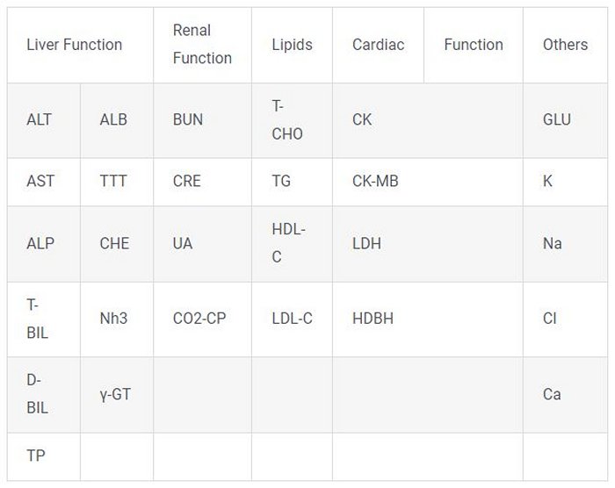615x488 pixels.
Task: Select the Renal Function column header
Action: (202, 45)
